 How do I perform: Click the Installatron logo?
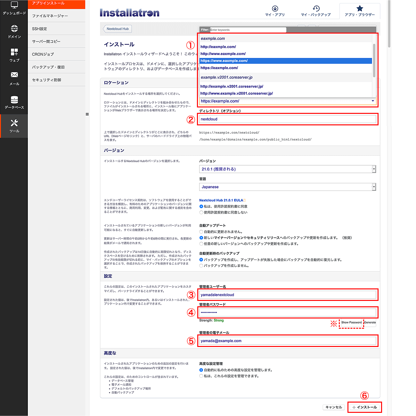pos(129,13)
